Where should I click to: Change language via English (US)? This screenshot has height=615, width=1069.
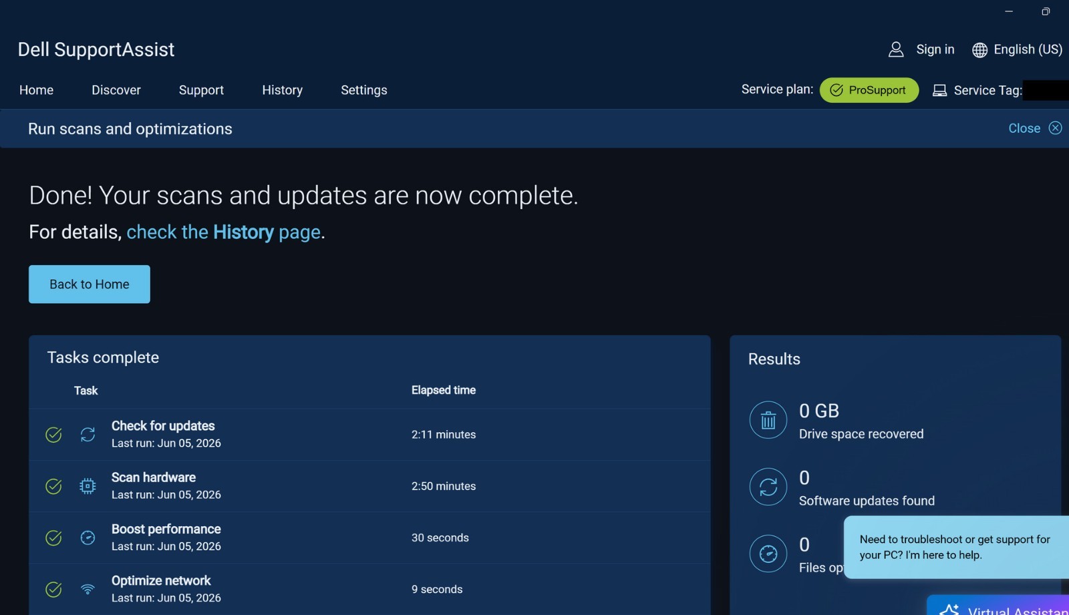[x=1028, y=49]
